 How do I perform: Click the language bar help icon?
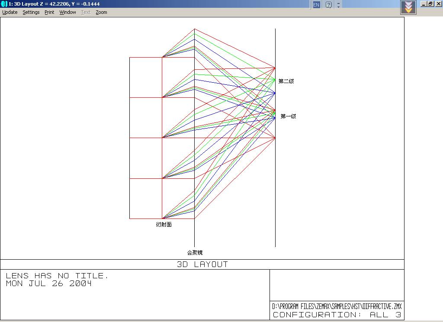point(328,4)
